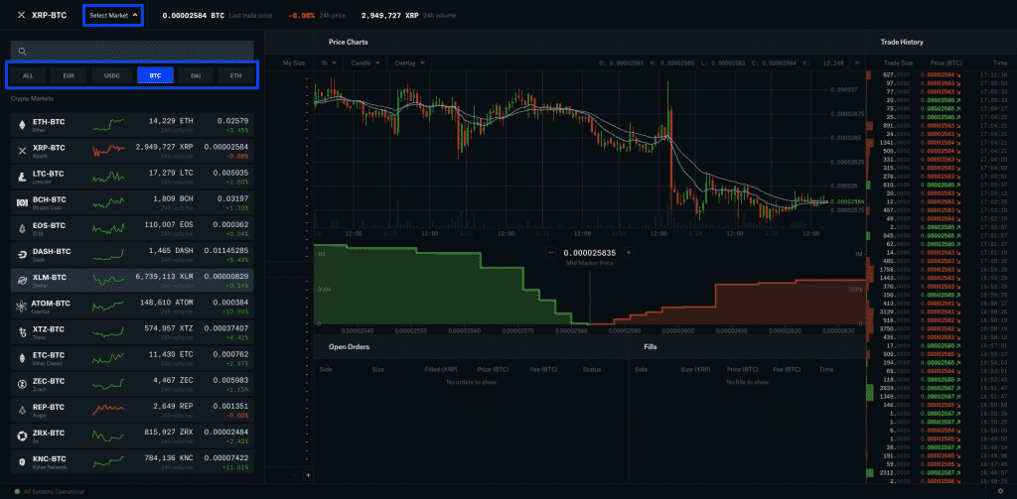Click the Augur icon in REP-BTC row
The image size is (1017, 499).
click(x=22, y=410)
